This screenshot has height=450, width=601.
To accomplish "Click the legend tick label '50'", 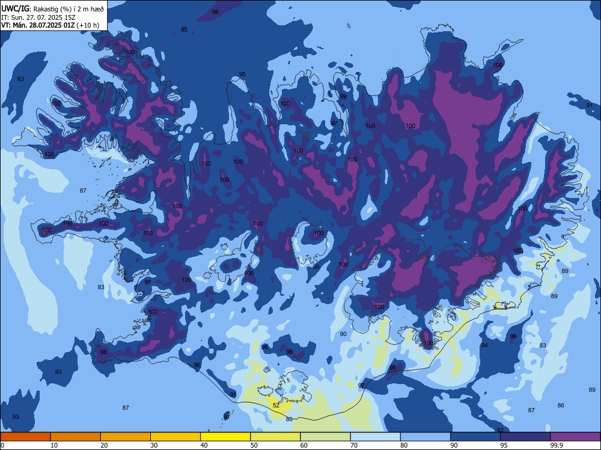I will (x=254, y=445).
